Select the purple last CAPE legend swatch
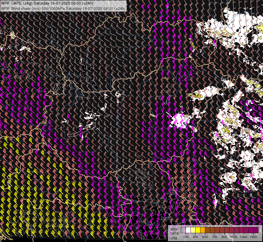The height and width of the screenshot is (242, 263). 256,230
